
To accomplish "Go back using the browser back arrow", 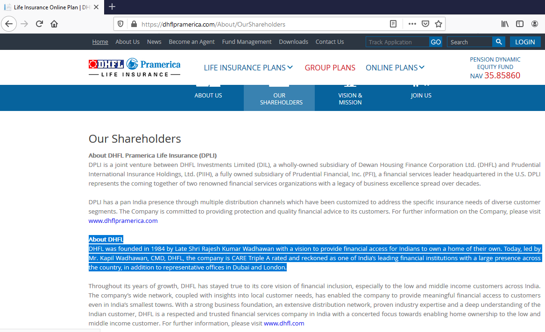I will tap(9, 24).
